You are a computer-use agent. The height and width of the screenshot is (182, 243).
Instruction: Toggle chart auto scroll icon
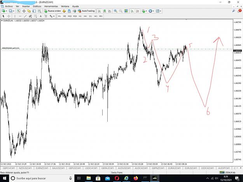(x=132, y=11)
